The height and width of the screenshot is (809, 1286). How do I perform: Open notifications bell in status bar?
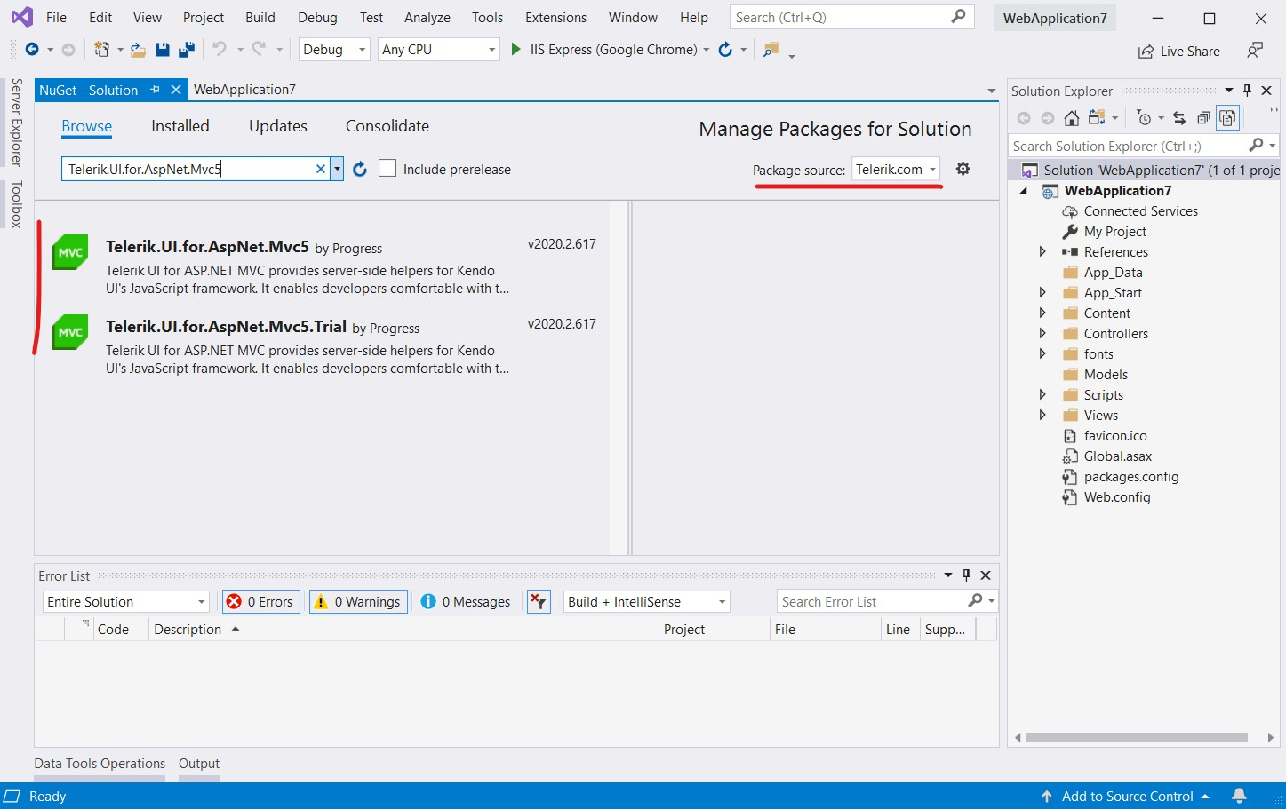(x=1239, y=796)
